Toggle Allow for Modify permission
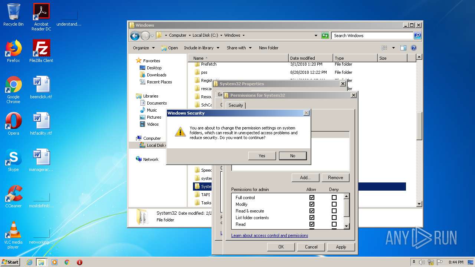475x267 pixels. point(312,204)
